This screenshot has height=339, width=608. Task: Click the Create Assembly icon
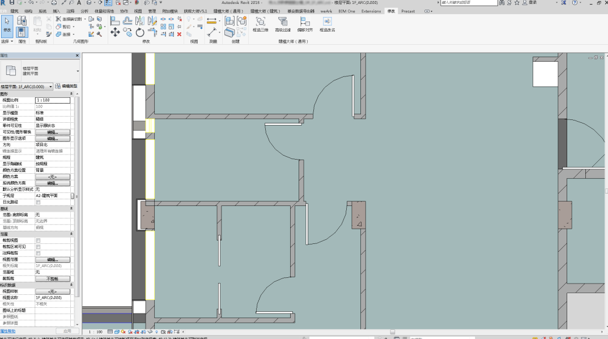(x=229, y=21)
